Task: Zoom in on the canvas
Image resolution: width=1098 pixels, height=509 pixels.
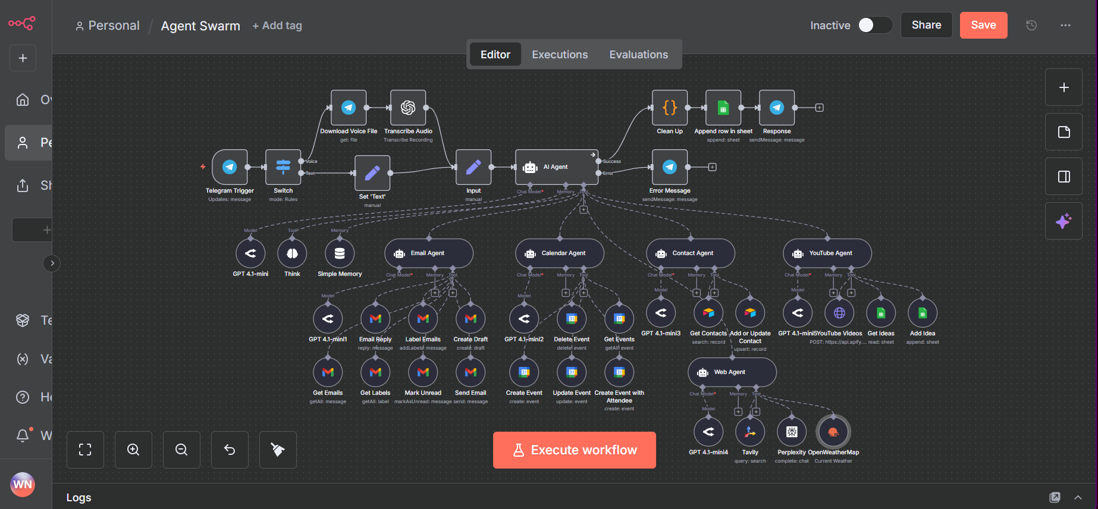Action: (x=133, y=450)
